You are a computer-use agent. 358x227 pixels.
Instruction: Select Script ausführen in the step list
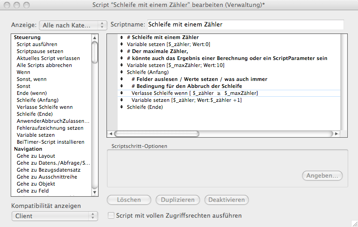click(x=38, y=44)
